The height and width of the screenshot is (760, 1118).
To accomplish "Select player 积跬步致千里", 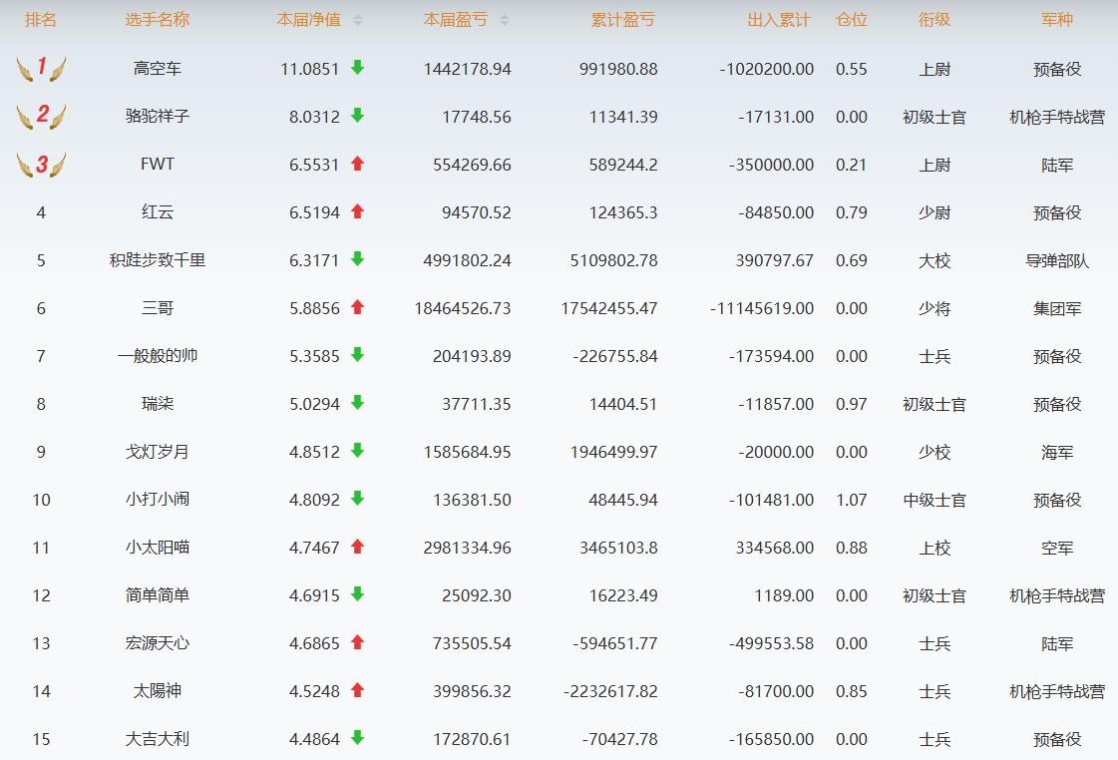I will coord(157,260).
